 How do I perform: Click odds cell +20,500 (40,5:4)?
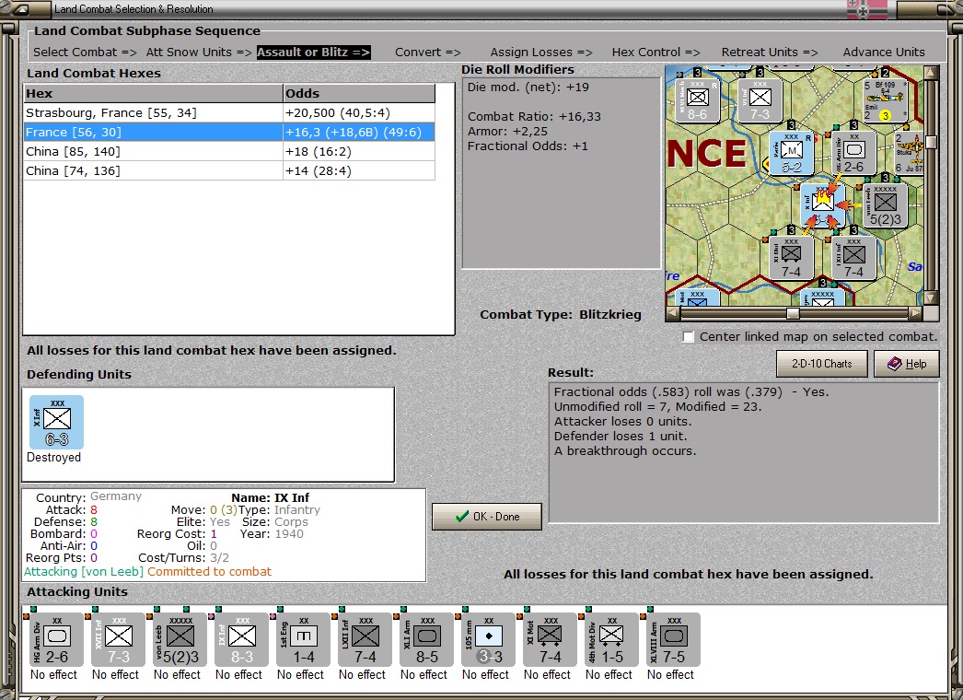359,113
